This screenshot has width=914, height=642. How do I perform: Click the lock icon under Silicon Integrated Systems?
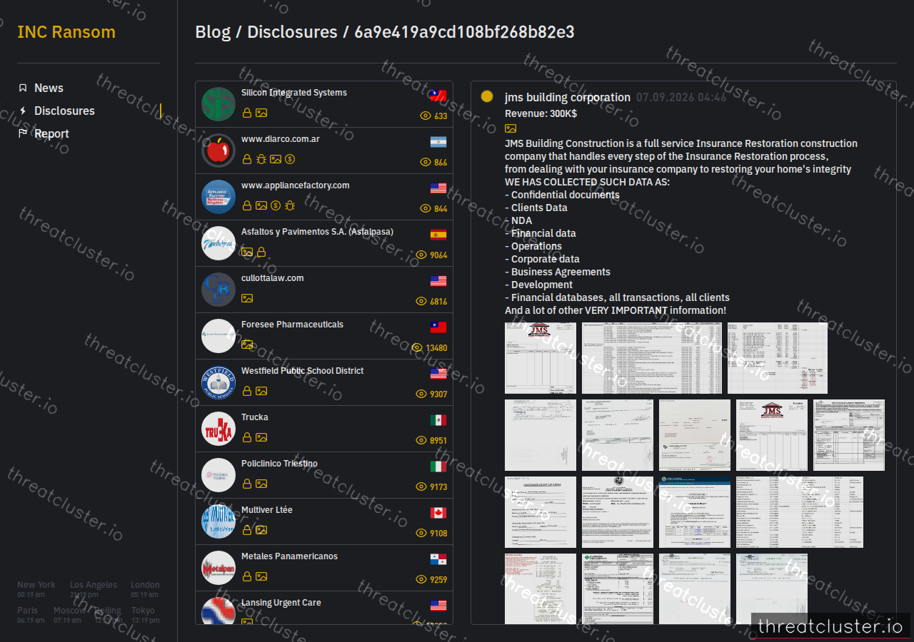246,113
